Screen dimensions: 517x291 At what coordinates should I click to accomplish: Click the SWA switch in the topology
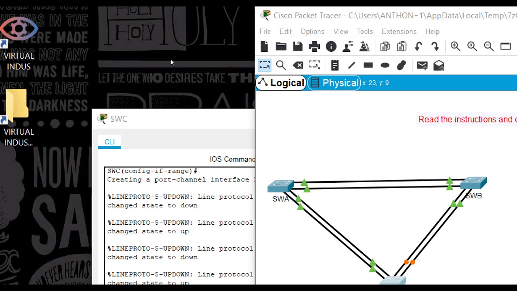point(280,187)
